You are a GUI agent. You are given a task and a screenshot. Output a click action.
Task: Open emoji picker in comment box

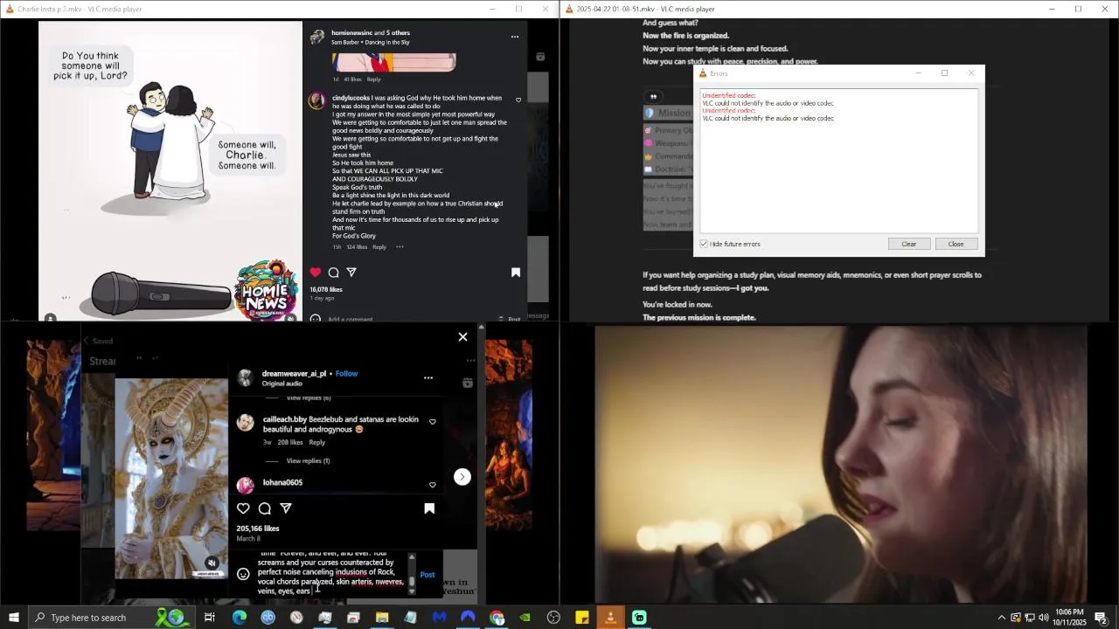(x=243, y=574)
